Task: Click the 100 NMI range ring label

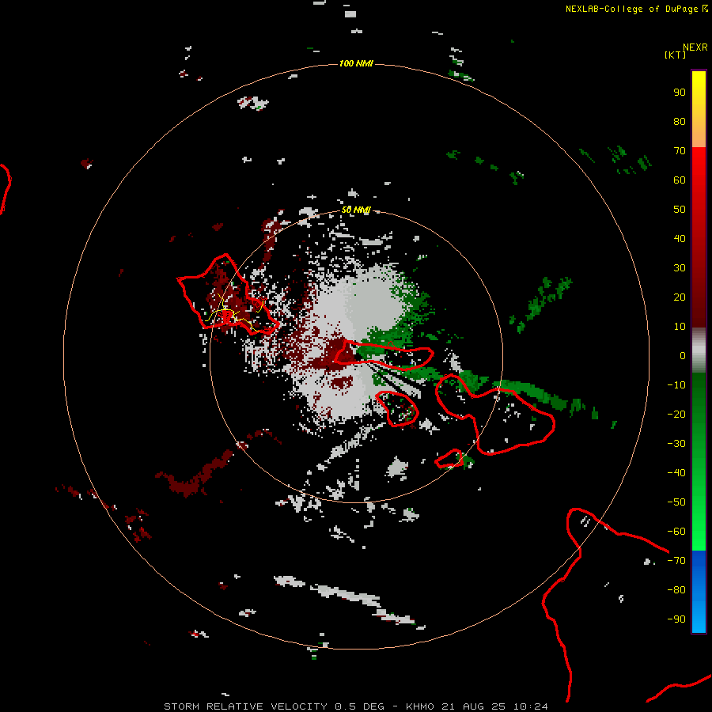Action: (356, 63)
